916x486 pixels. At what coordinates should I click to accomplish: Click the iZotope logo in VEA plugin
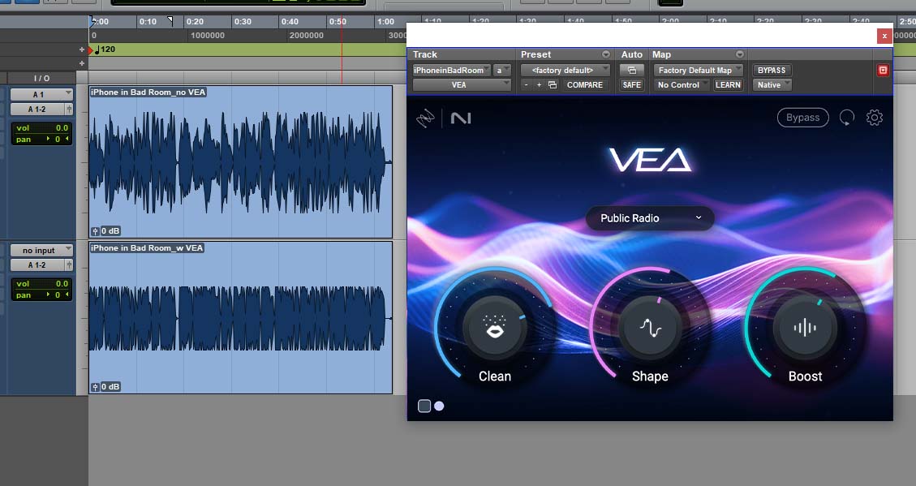tap(425, 118)
